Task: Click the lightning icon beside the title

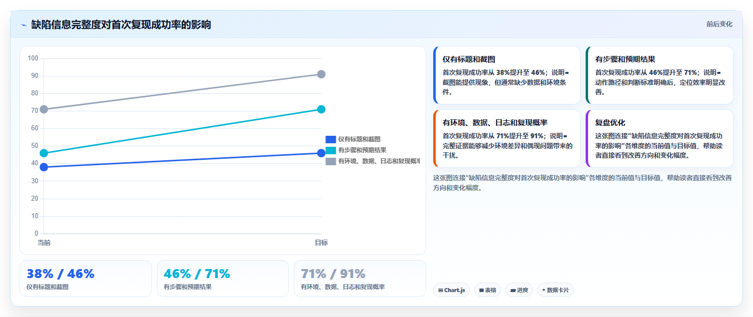Action: pyautogui.click(x=23, y=25)
